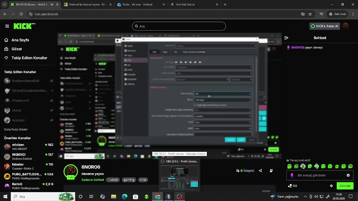The image size is (358, 201).
Task: Open File Explorer from the taskbar
Action: (113, 197)
